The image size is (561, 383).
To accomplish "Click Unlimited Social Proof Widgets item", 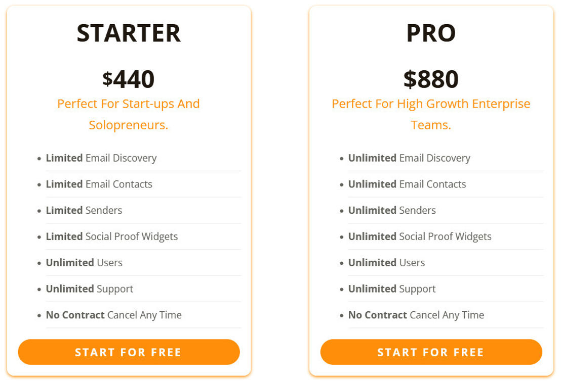I will click(x=420, y=236).
